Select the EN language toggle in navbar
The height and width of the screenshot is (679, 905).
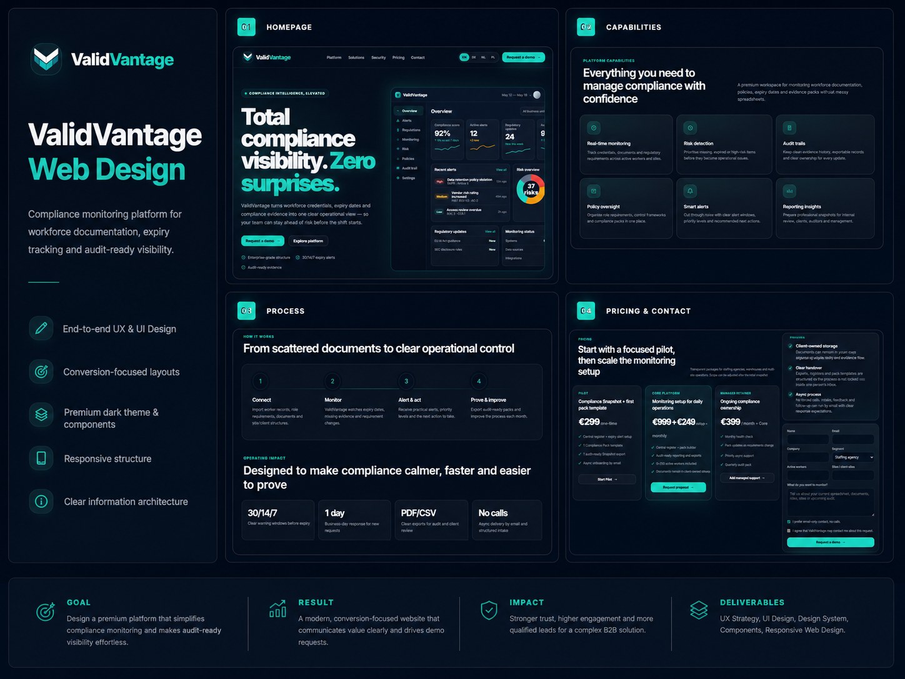pyautogui.click(x=464, y=57)
